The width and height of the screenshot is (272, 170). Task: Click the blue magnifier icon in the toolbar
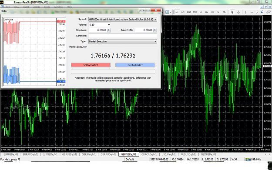[x=262, y=12]
